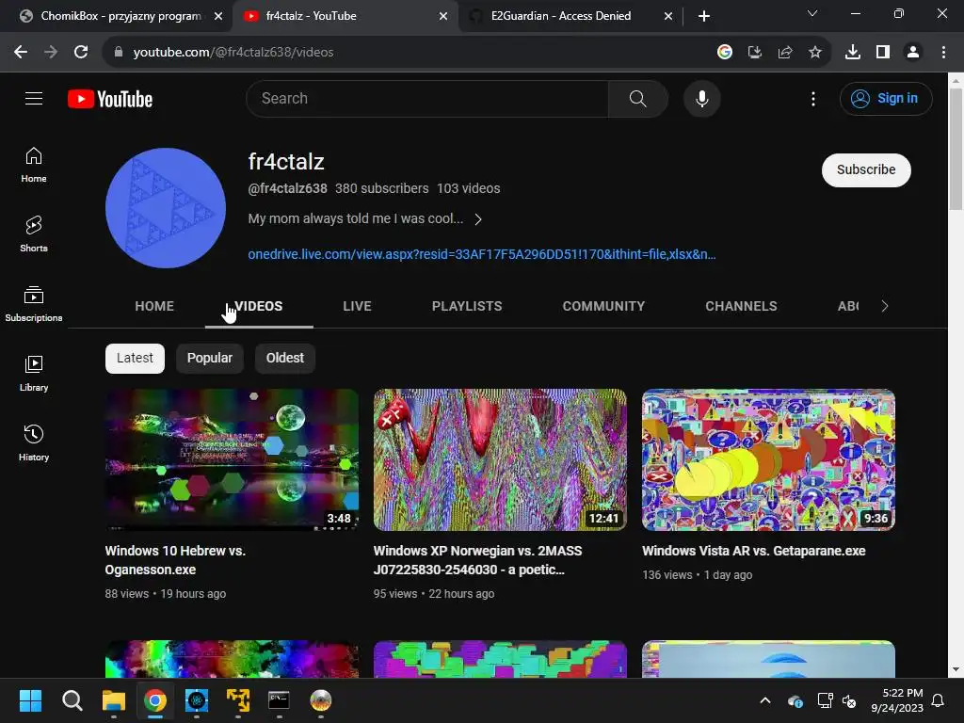Screen dimensions: 964x723
Task: Click the YouTube Search input field
Action: pos(427,98)
